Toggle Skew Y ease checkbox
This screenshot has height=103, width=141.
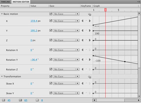(51, 93)
